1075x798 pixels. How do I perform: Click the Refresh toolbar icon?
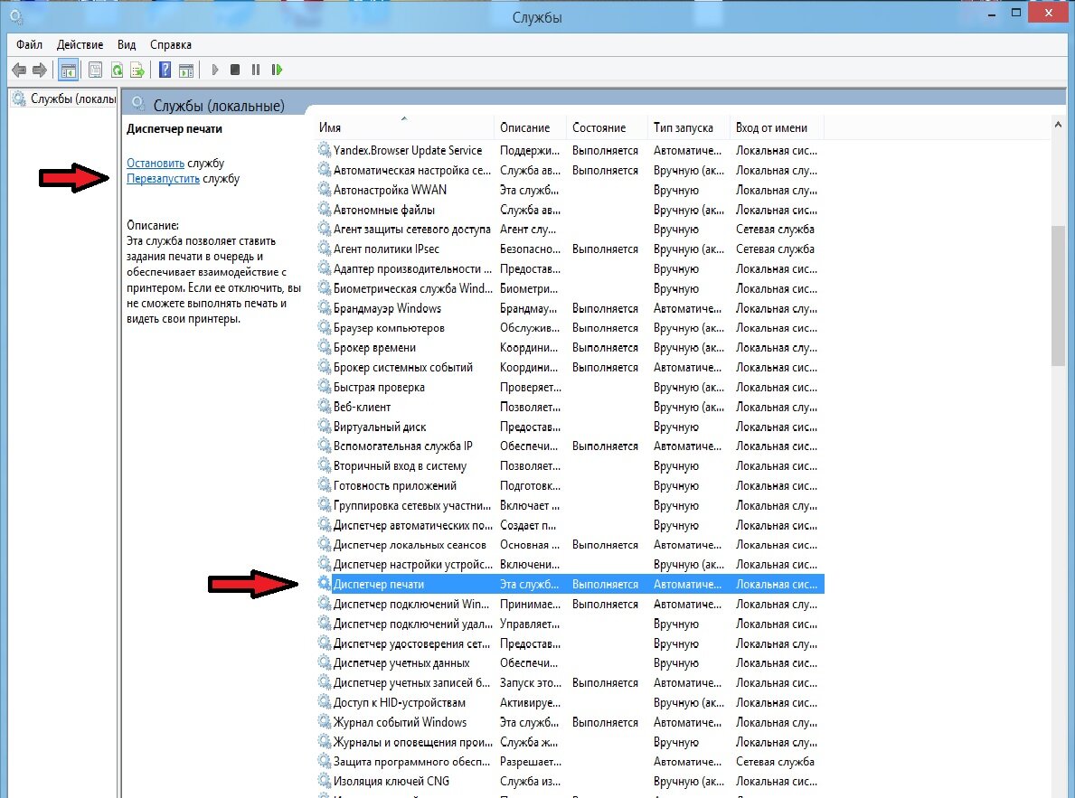point(118,70)
